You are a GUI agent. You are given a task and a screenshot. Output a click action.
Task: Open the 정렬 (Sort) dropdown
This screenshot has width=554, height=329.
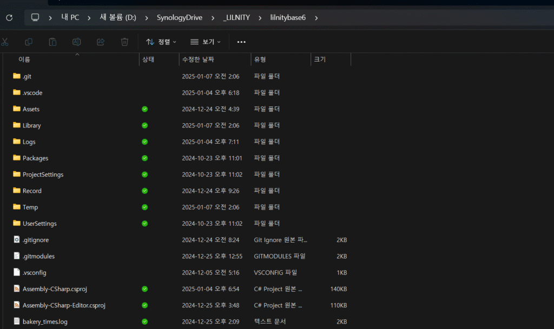(x=161, y=42)
